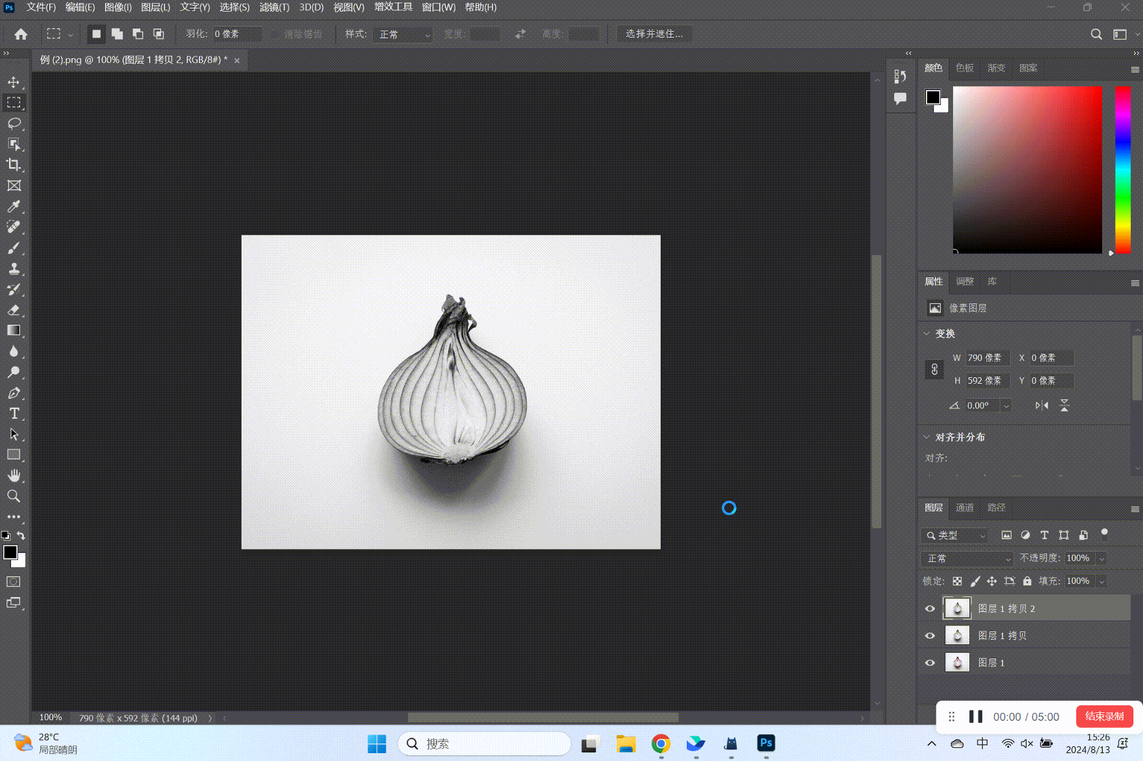Click the 结束录制 end recording button
This screenshot has width=1143, height=761.
pyautogui.click(x=1104, y=716)
